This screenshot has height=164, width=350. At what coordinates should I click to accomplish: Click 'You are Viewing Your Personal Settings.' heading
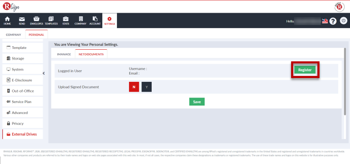pyautogui.click(x=86, y=45)
